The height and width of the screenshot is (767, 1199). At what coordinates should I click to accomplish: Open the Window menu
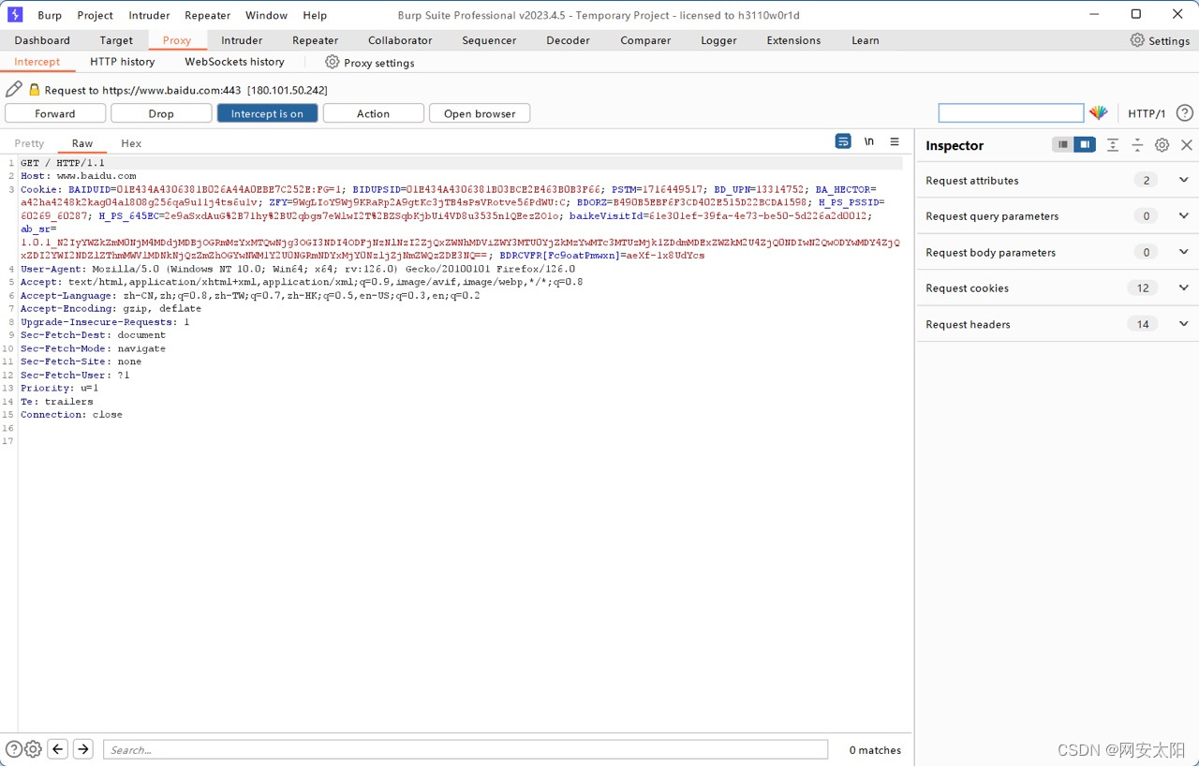(266, 15)
